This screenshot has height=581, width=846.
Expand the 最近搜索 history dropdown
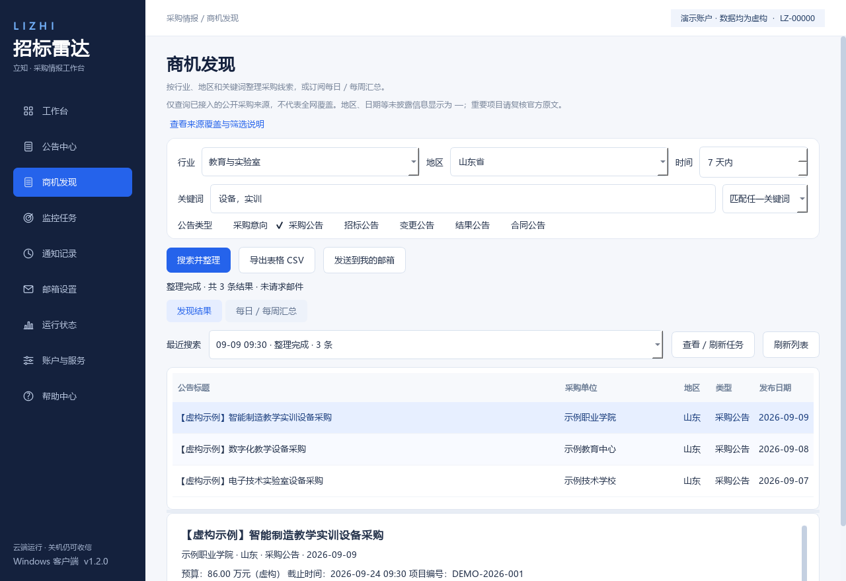tap(436, 345)
